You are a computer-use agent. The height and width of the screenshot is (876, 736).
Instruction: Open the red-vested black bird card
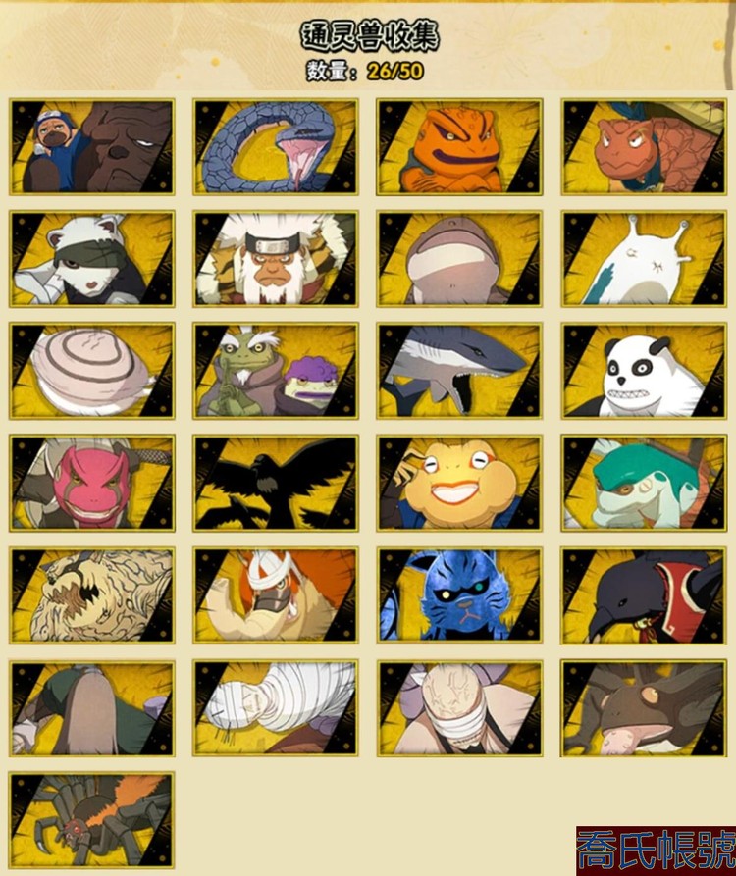pyautogui.click(x=644, y=595)
